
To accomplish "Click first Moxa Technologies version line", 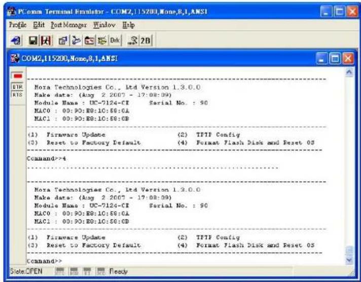I will 117,87.
